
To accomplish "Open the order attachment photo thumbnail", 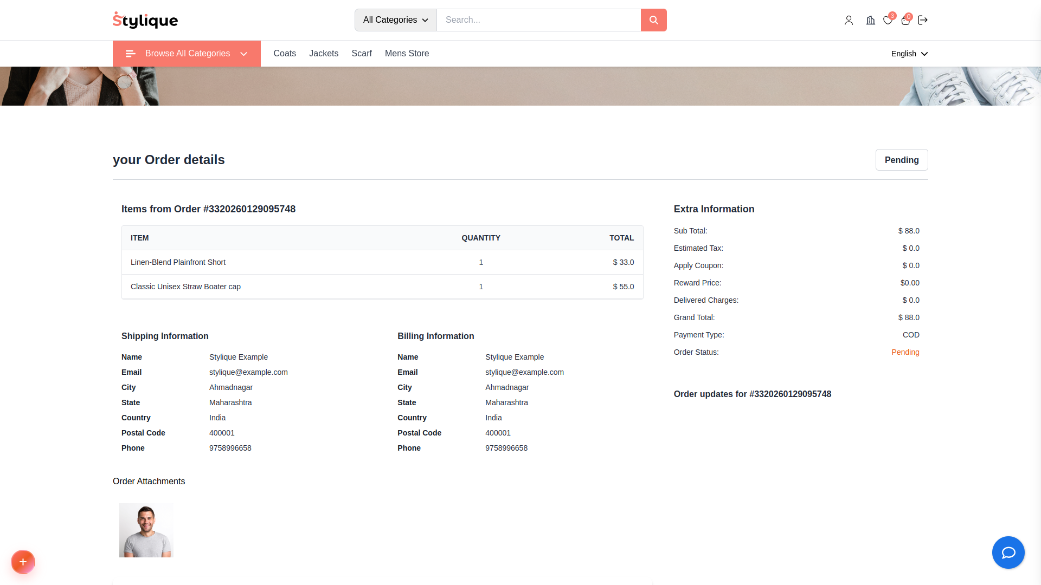I will pyautogui.click(x=146, y=530).
